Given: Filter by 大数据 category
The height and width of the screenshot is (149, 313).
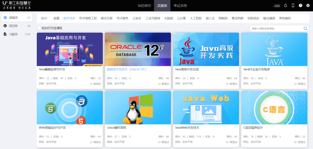Looking at the screenshot, I should pyautogui.click(x=168, y=18).
